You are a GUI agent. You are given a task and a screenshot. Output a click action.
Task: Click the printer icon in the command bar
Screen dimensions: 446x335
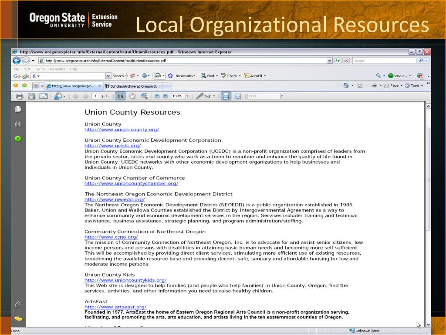tap(374, 85)
